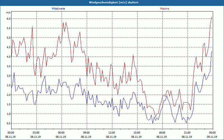Click the red Maxima curve's final peak above 6,0

click(211, 17)
